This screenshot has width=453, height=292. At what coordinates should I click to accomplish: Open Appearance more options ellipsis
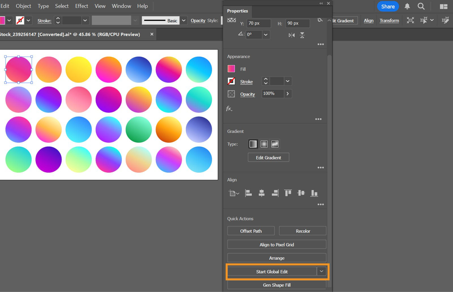318,119
